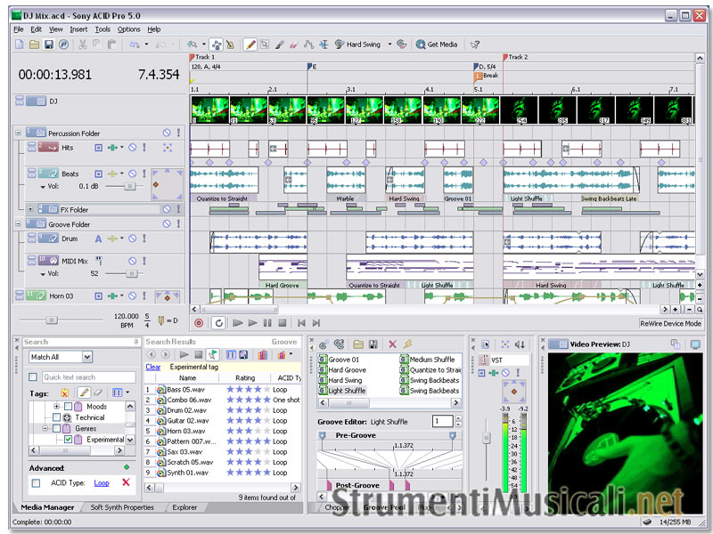Click the Save icon in toolbar
713x534 pixels.
coord(49,44)
